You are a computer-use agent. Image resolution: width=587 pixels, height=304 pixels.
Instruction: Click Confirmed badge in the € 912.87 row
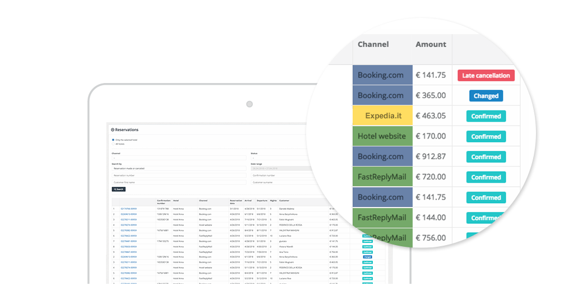pos(486,157)
